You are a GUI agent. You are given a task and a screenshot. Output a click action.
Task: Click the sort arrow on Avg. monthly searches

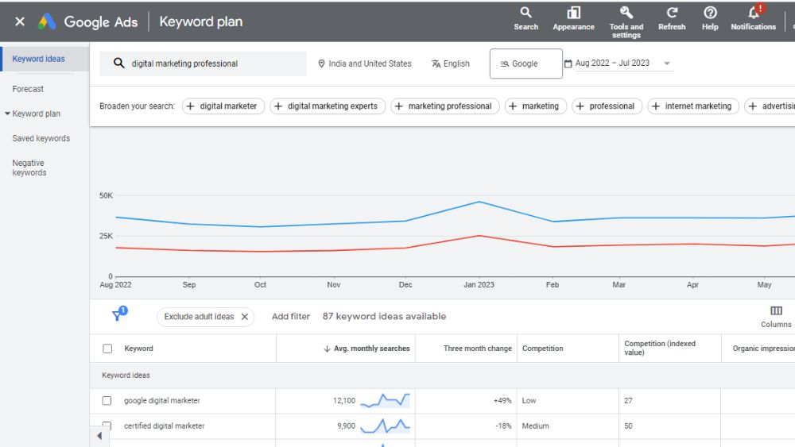pyautogui.click(x=327, y=349)
